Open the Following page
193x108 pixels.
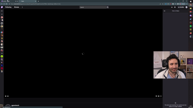pos(8,7)
